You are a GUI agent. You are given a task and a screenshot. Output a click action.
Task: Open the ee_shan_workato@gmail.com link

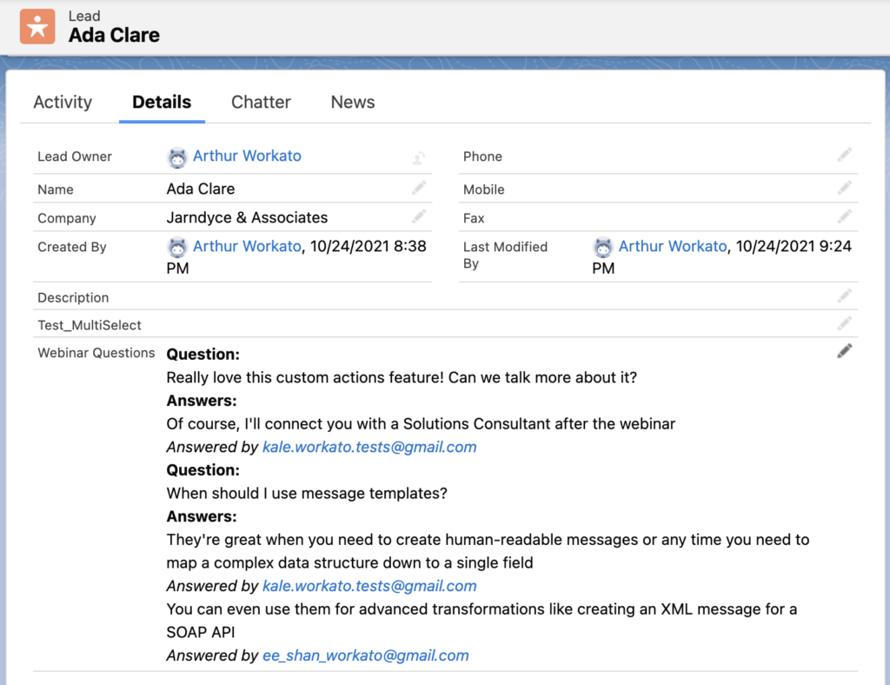[365, 655]
